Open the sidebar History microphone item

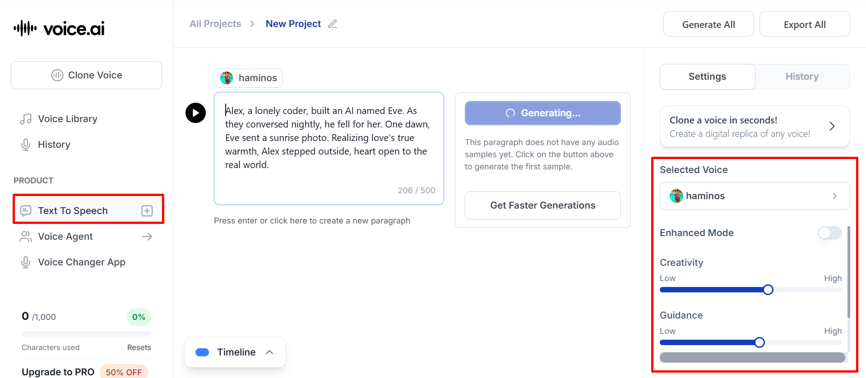(54, 145)
